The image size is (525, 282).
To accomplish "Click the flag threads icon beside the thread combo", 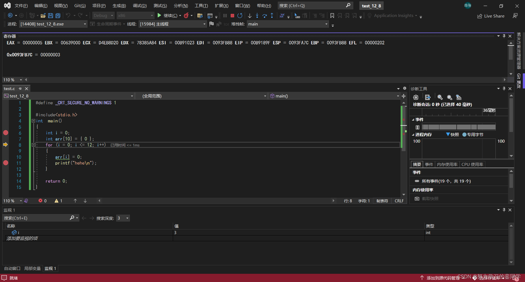I will 211,24.
